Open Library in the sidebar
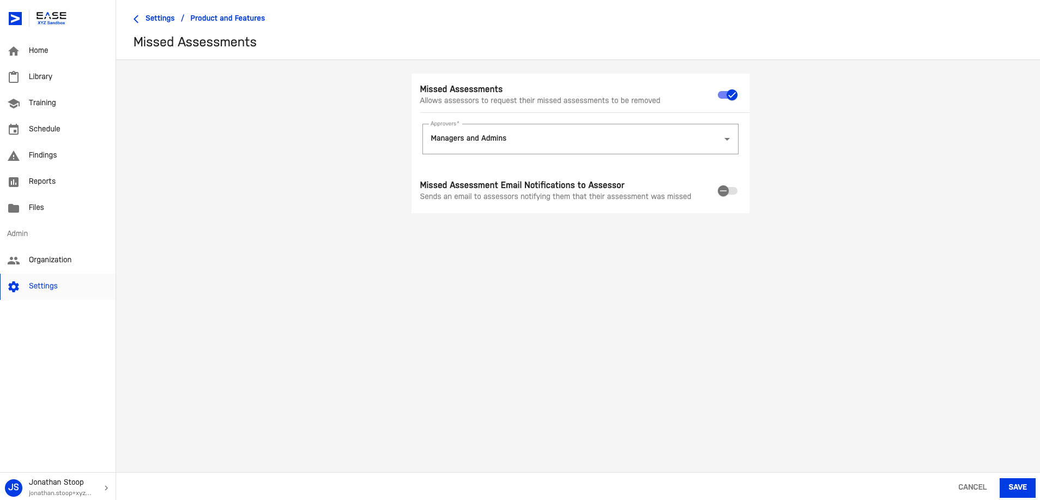The width and height of the screenshot is (1040, 500). click(58, 77)
